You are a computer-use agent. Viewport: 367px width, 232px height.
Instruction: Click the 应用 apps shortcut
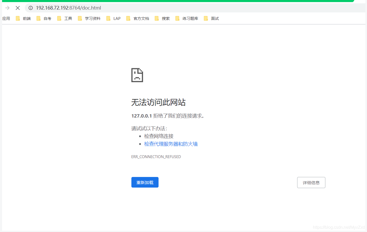[x=6, y=19]
